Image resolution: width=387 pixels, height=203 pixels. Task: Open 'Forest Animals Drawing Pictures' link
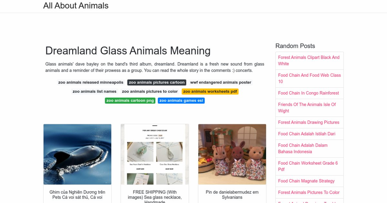309,122
